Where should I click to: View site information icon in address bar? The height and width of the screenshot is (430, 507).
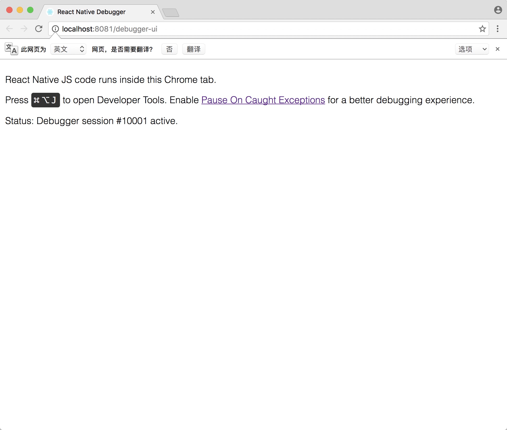click(x=55, y=29)
